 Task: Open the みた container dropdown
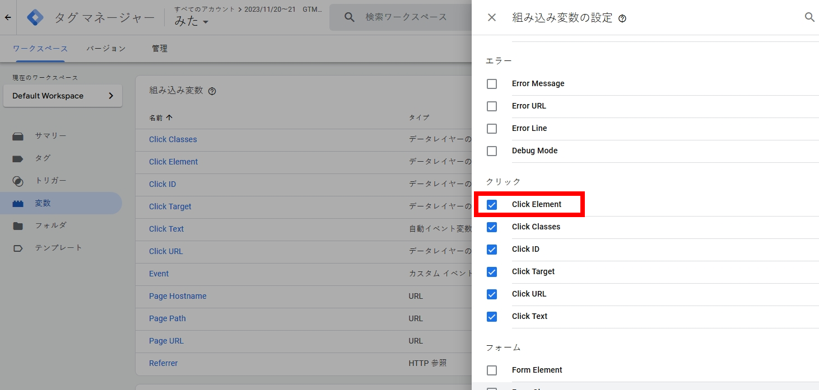[x=192, y=22]
